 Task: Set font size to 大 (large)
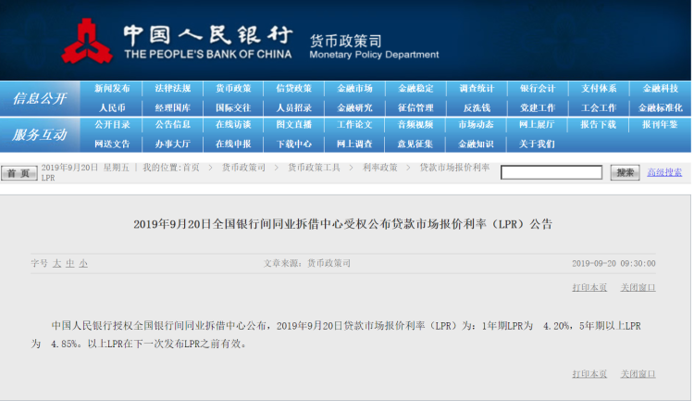pyautogui.click(x=57, y=263)
